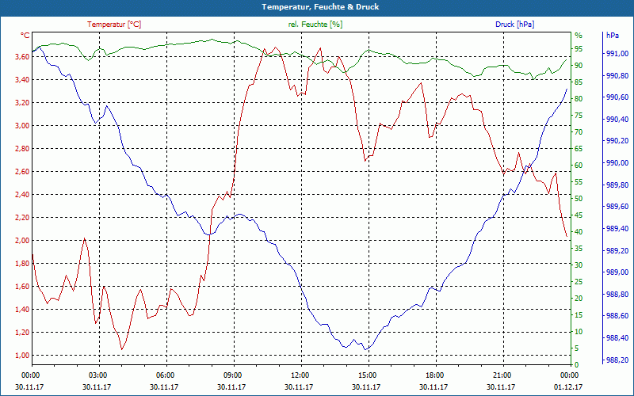Click pressure axis value '990,80'
The width and height of the screenshot is (634, 396).
click(x=617, y=76)
